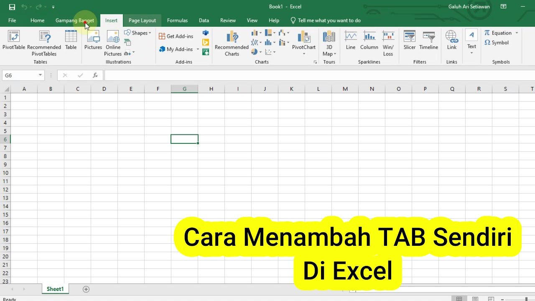Expand the Name Box dropdown
535x301 pixels.
pyautogui.click(x=40, y=75)
